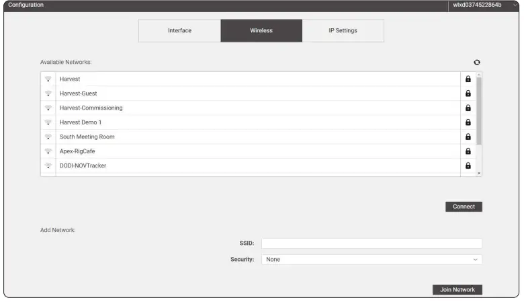This screenshot has width=524, height=302.
Task: Expand the Security dropdown showing None
Action: [x=372, y=260]
